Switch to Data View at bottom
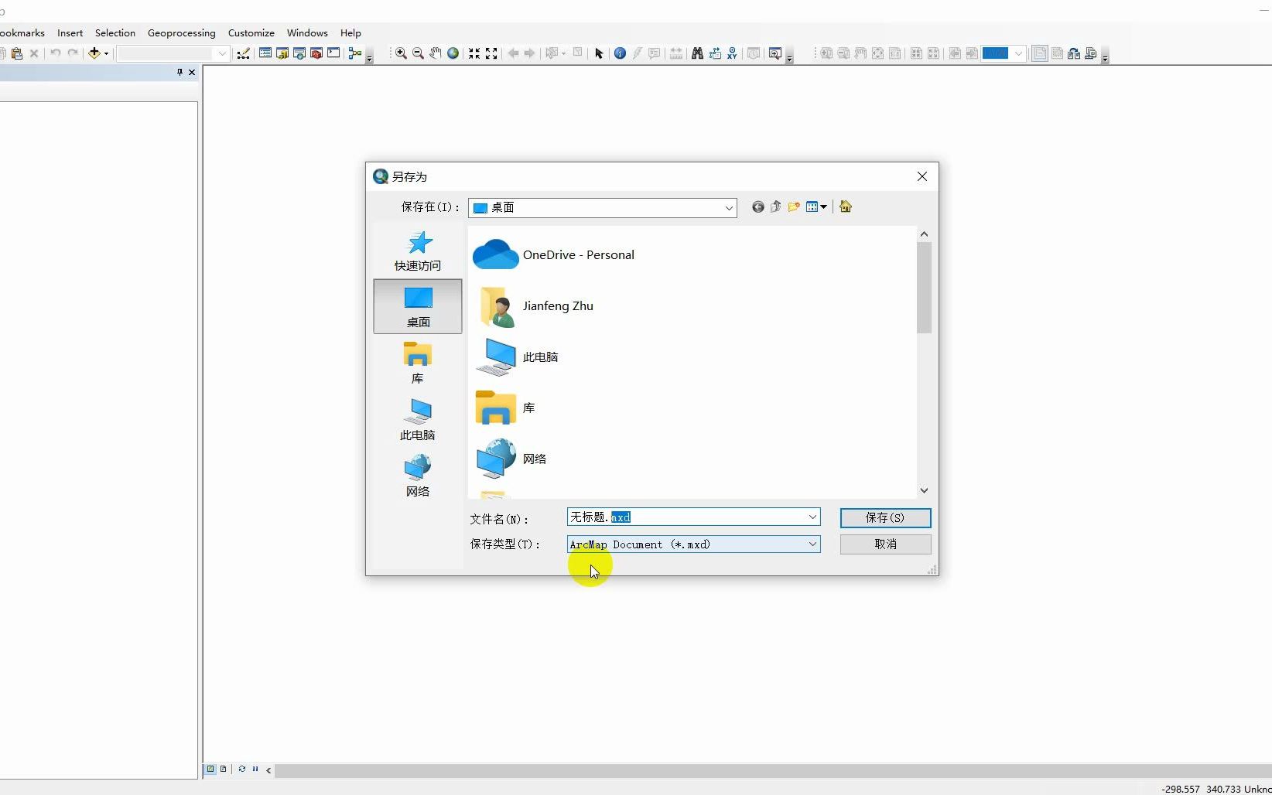 pyautogui.click(x=210, y=769)
